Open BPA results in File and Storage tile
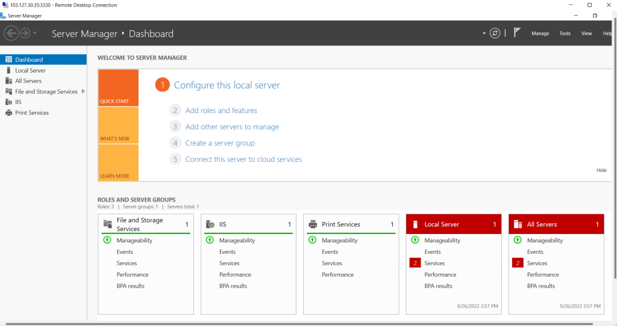 tap(130, 286)
